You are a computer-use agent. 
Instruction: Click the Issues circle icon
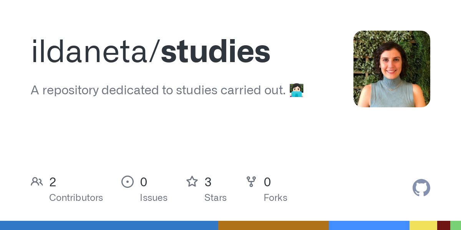tap(128, 182)
